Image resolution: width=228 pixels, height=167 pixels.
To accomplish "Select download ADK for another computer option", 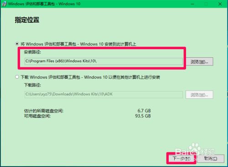I will [x=17, y=77].
